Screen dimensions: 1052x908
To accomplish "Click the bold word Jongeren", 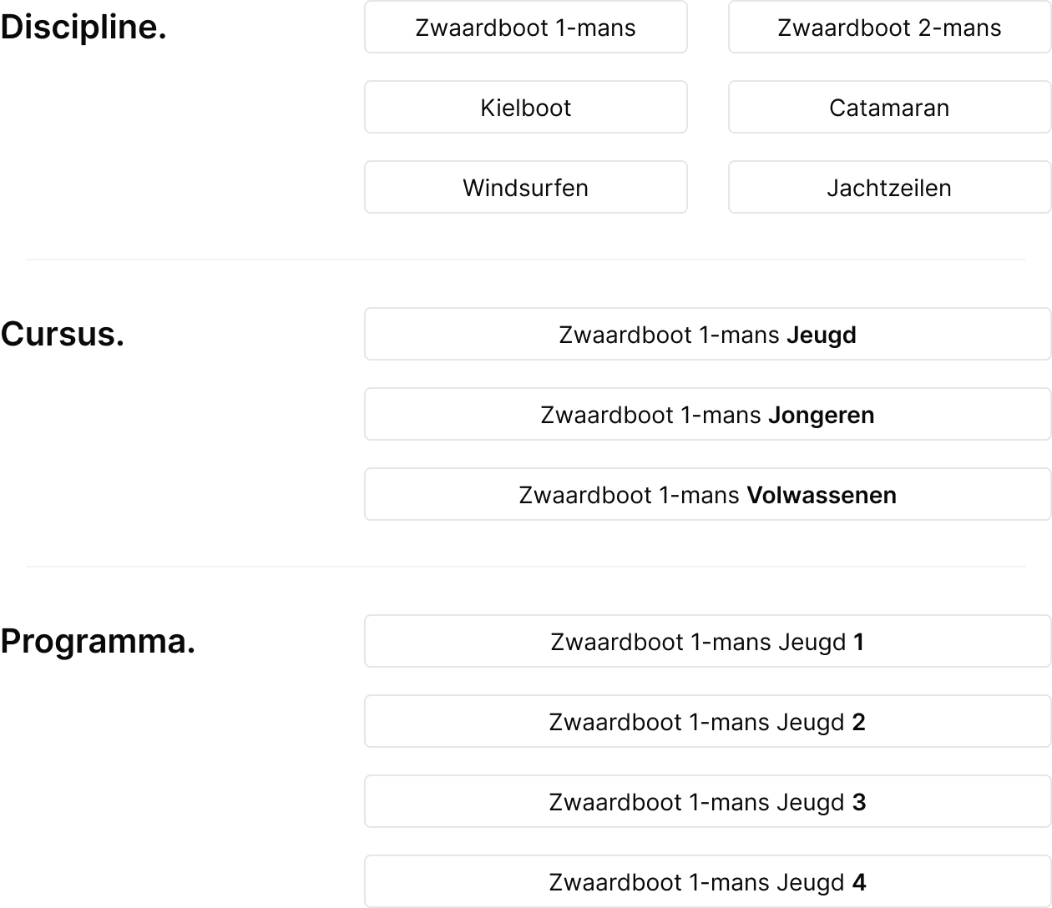I will pos(822,416).
